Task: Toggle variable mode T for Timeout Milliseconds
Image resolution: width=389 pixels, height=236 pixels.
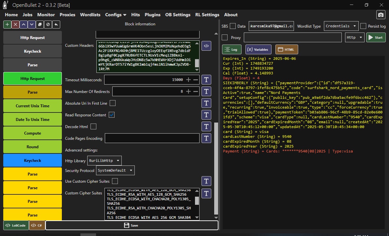Action: coord(206,80)
